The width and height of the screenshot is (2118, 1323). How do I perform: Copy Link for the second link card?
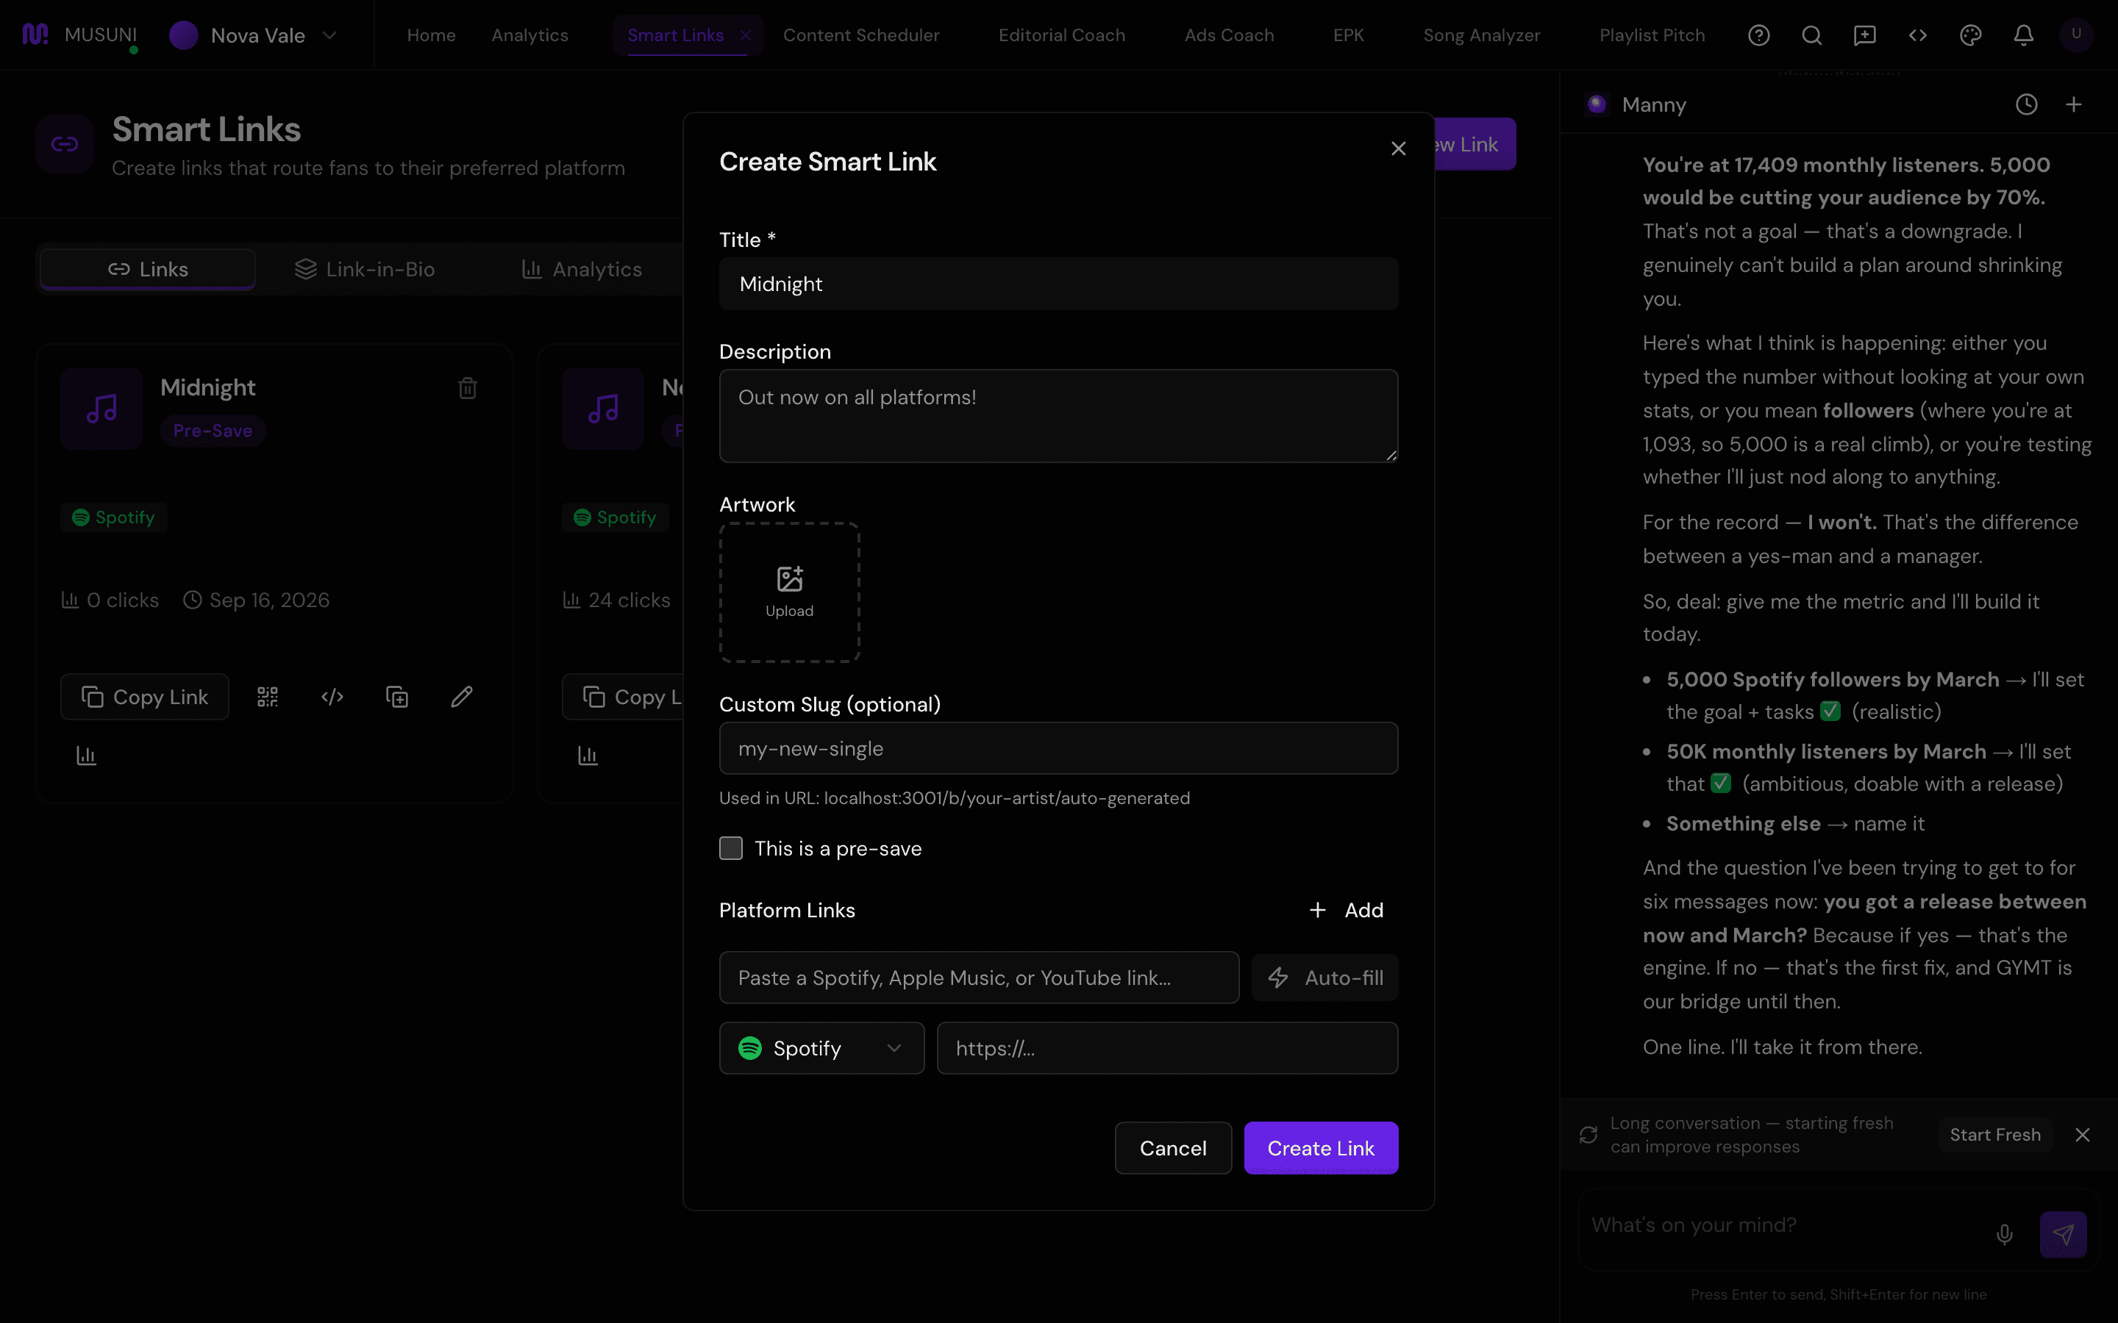623,697
